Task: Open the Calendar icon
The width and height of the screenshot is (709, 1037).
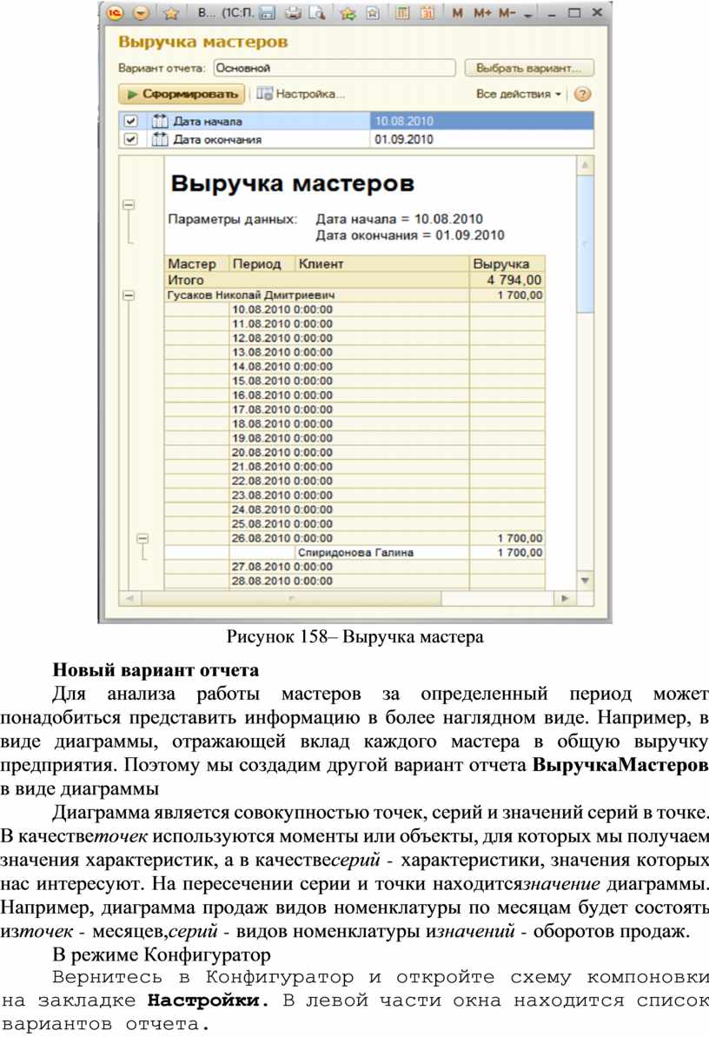Action: 427,12
